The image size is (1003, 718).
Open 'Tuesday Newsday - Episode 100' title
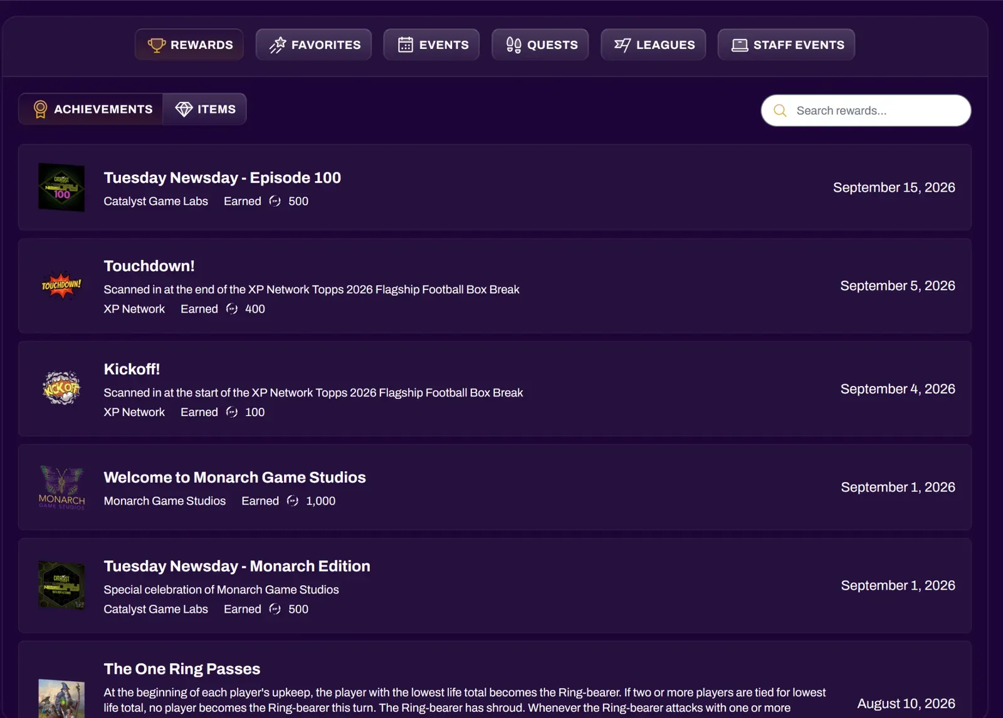tap(223, 178)
